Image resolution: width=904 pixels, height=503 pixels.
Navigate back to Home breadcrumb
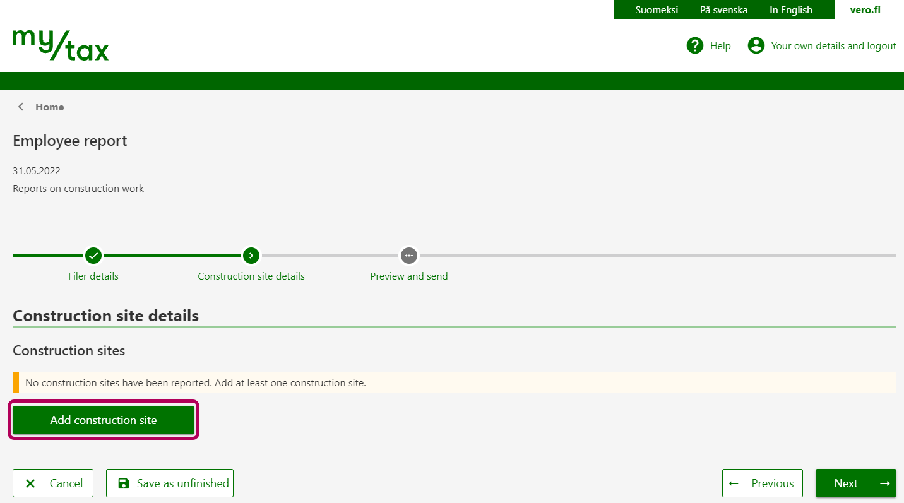pos(49,107)
